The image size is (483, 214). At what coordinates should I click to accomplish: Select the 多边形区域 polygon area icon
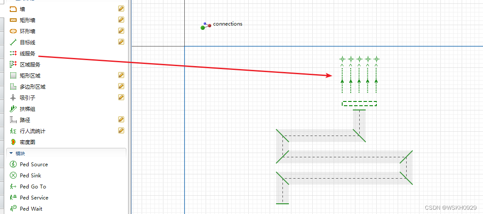(x=13, y=87)
